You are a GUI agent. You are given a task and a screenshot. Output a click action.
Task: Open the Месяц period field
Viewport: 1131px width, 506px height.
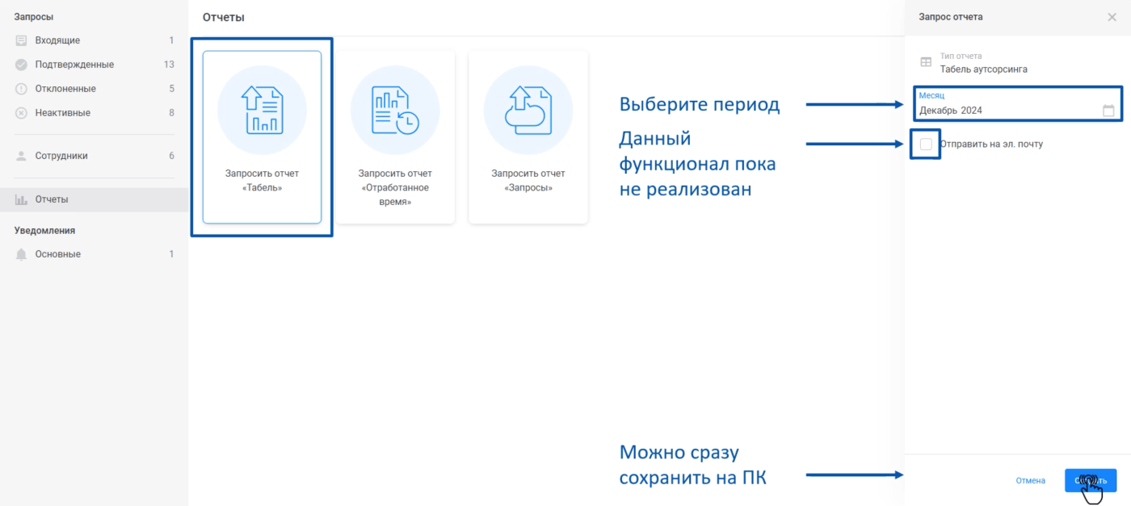pyautogui.click(x=1008, y=111)
